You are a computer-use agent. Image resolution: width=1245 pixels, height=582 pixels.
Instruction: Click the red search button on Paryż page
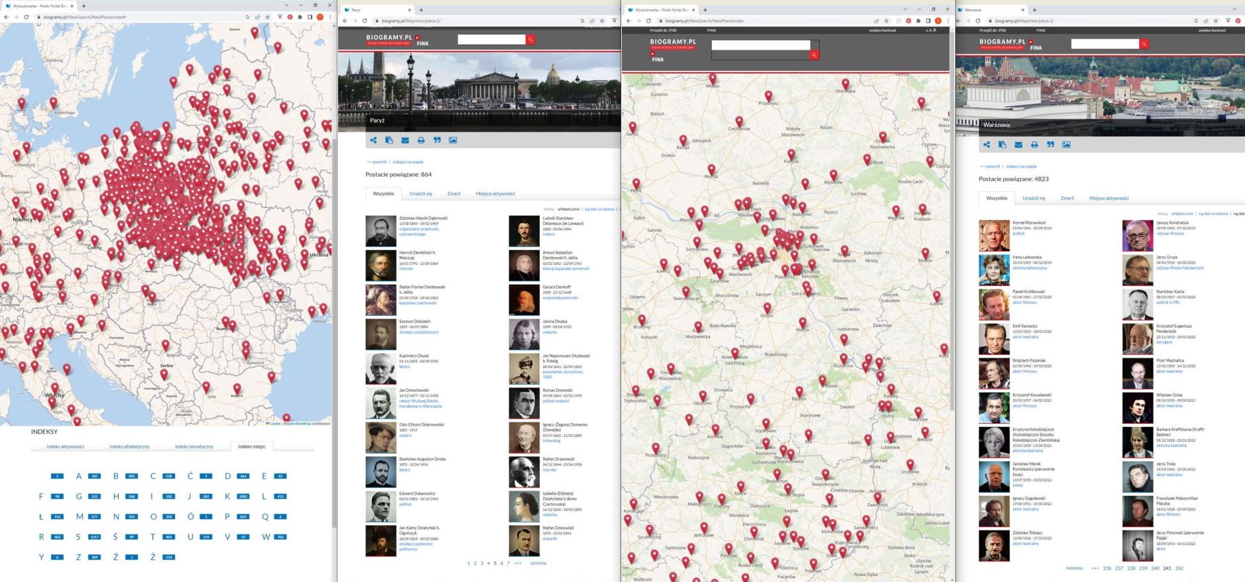[530, 40]
